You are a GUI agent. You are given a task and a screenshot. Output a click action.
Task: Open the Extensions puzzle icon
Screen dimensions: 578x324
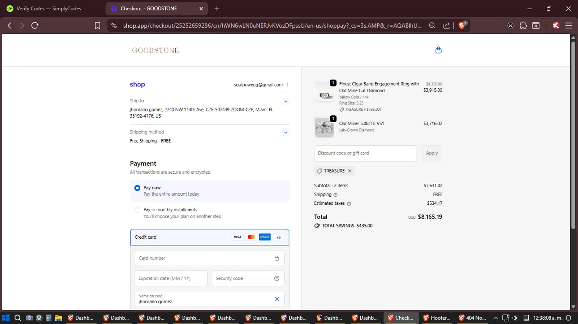523,25
